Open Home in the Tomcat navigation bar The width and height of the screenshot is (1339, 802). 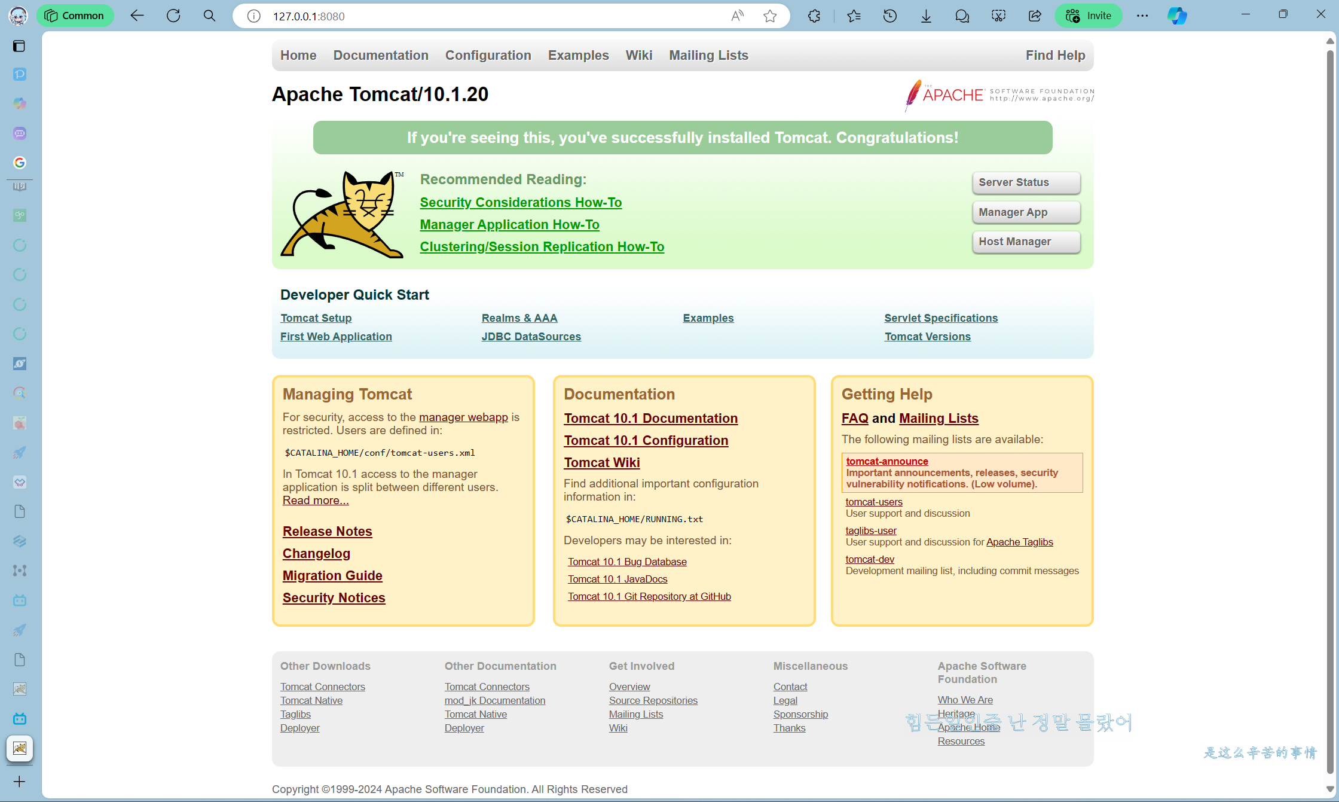point(298,56)
